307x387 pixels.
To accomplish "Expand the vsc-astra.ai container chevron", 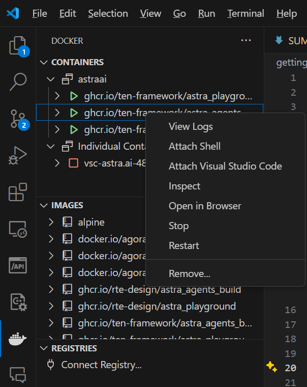I will click(57, 163).
